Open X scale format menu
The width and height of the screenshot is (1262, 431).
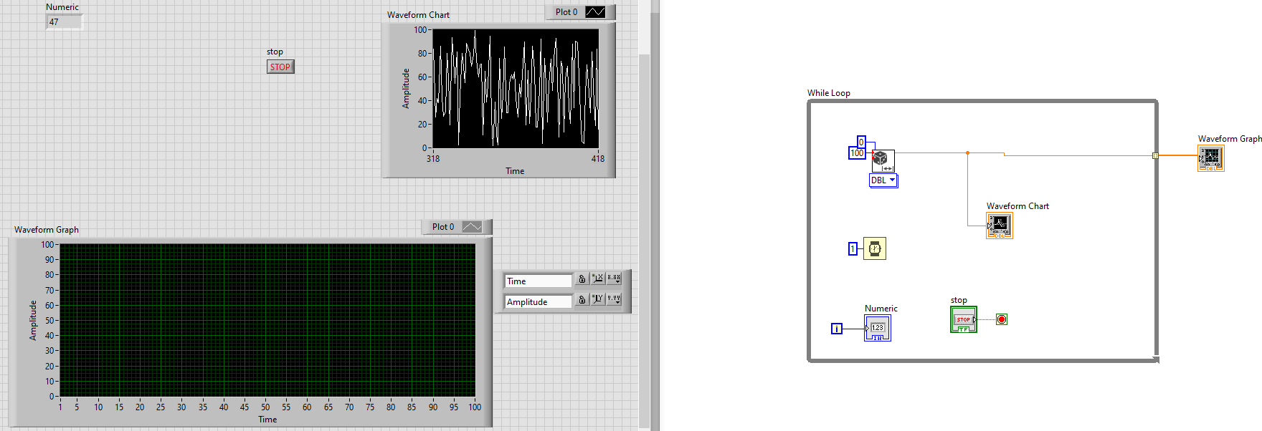615,279
